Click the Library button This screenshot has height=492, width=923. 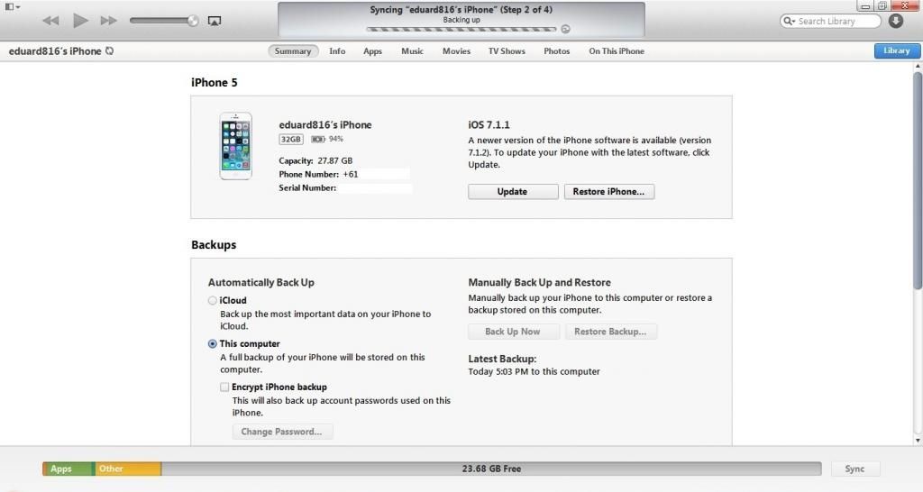click(x=897, y=50)
